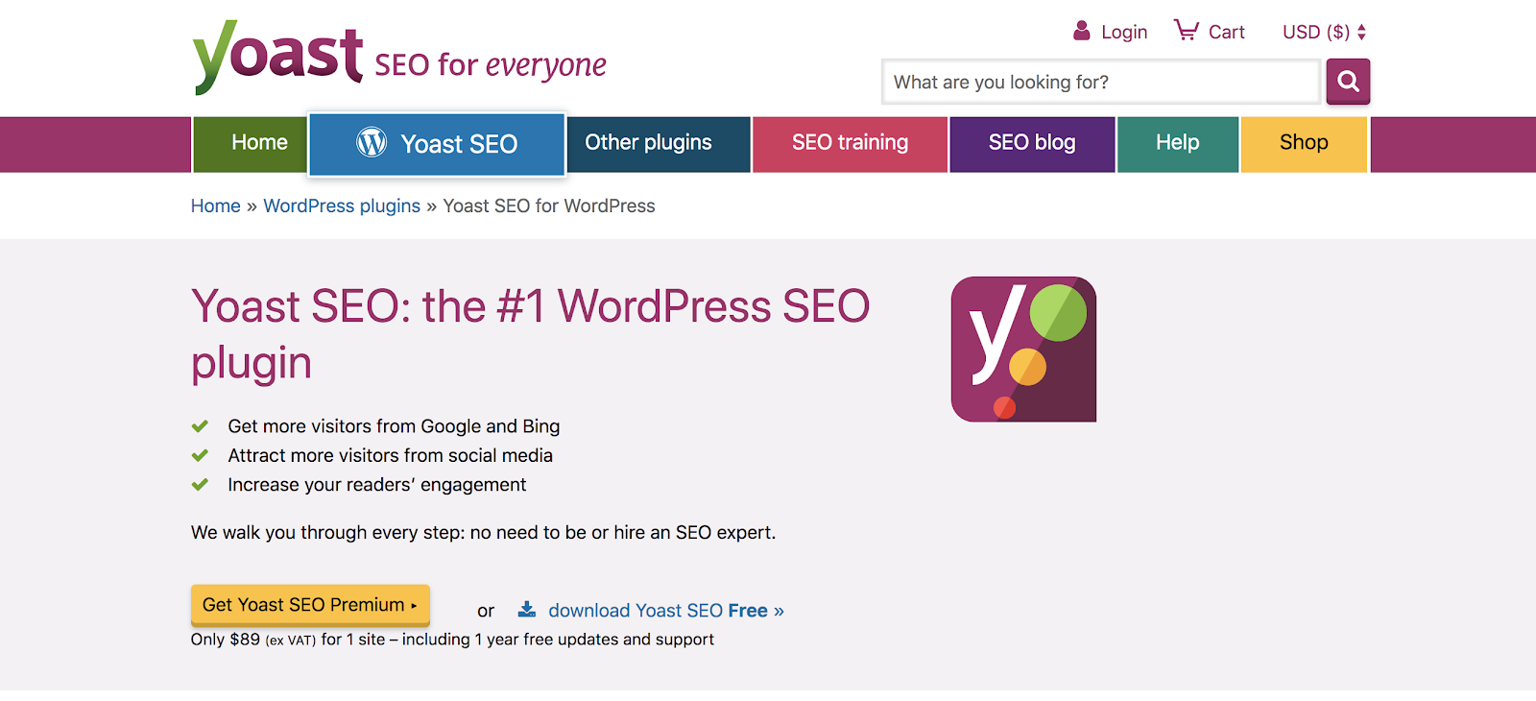
Task: Click the chevron after 'Yoast SEO Free'
Action: [x=778, y=610]
